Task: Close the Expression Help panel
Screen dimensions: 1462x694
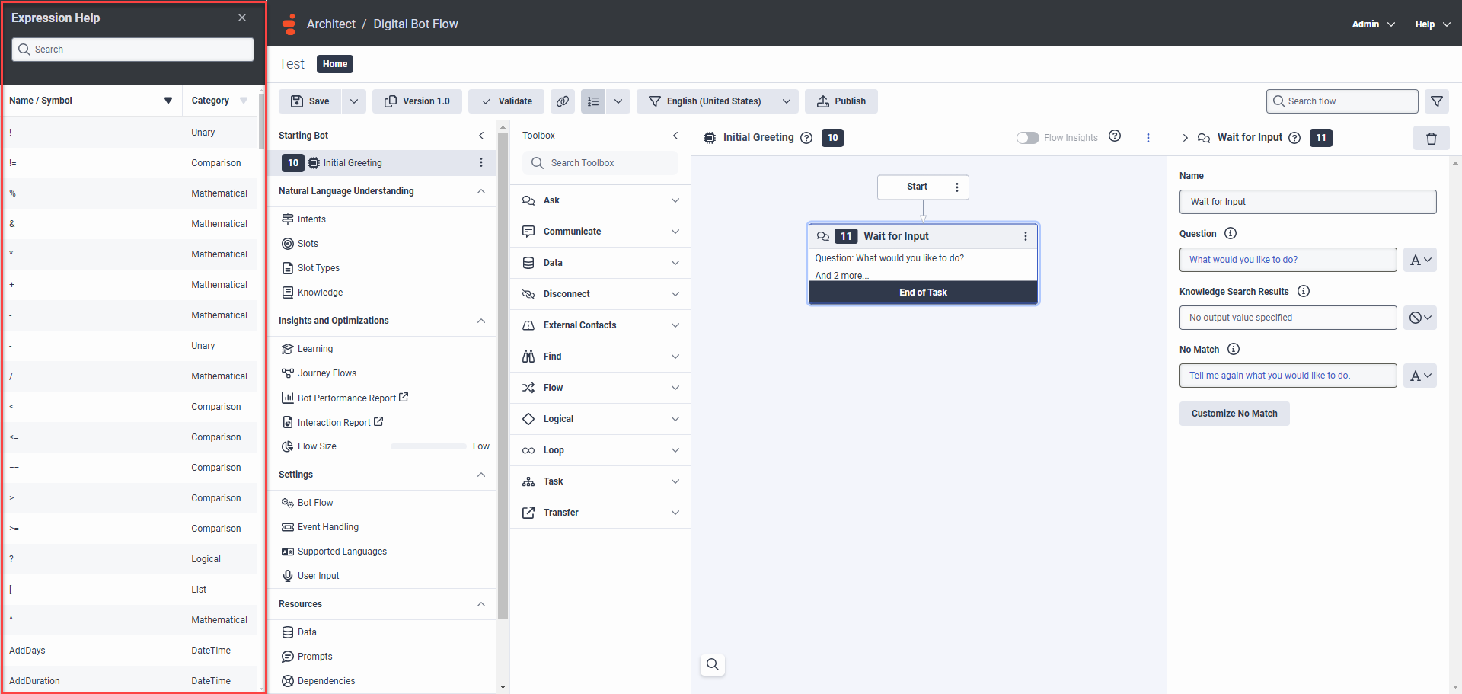Action: click(242, 18)
